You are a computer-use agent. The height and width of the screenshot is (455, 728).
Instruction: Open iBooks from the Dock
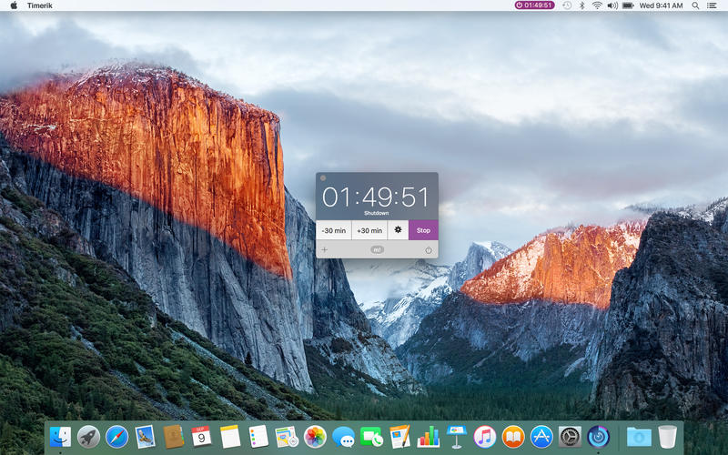pos(513,437)
